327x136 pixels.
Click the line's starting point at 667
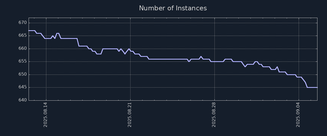click(x=29, y=30)
